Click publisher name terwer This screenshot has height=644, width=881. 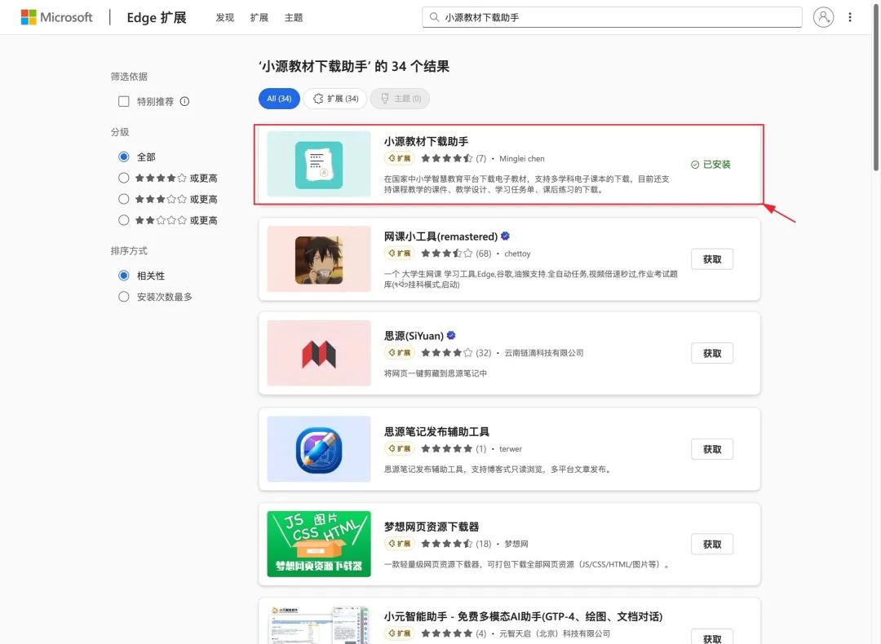(x=511, y=449)
